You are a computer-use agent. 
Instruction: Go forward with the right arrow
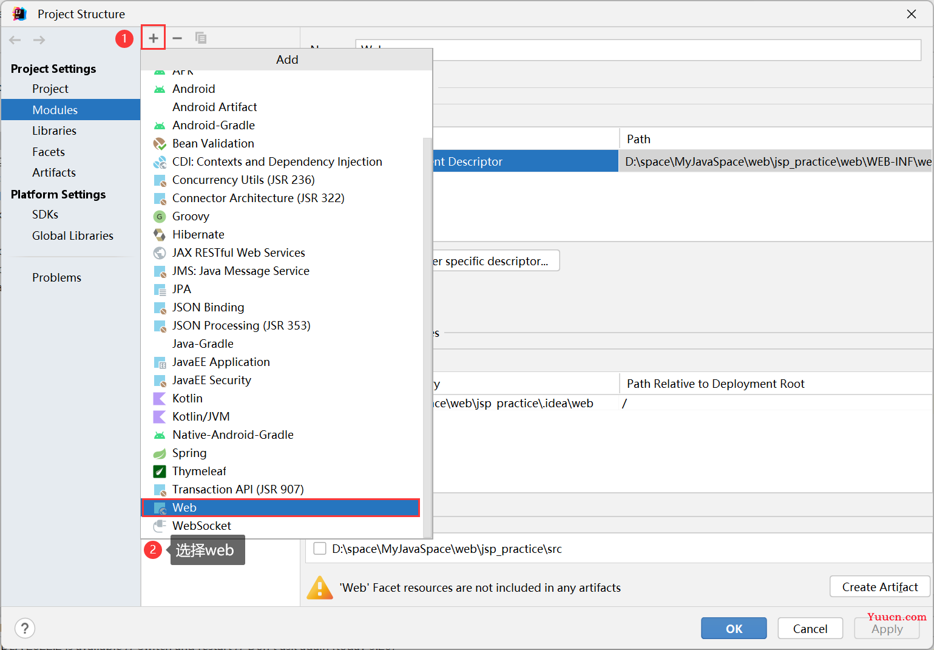[x=39, y=40]
